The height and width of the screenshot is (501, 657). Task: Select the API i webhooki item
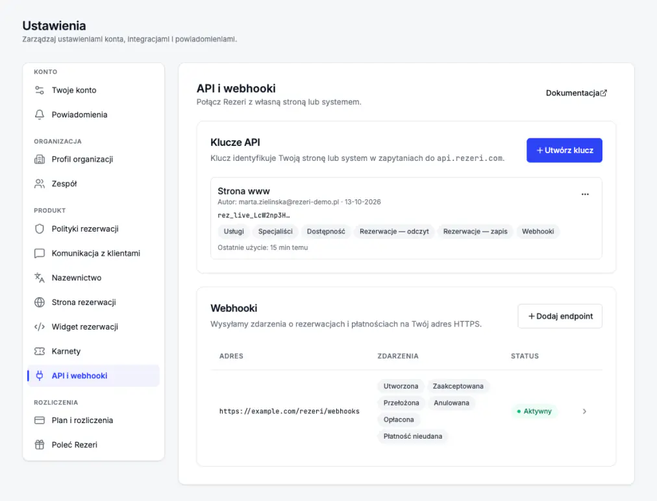click(x=93, y=376)
